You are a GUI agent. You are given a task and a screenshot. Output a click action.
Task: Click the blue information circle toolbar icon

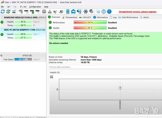(109, 11)
